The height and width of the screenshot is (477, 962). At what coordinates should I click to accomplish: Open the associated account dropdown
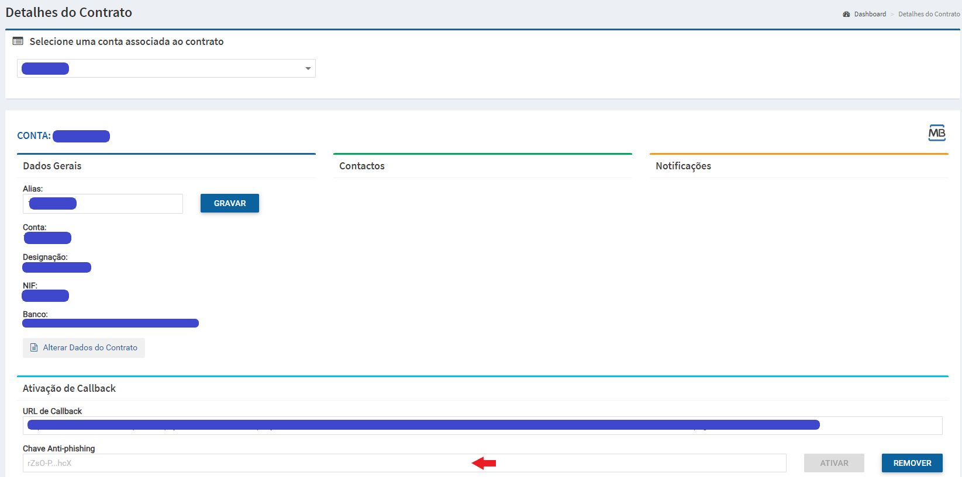pyautogui.click(x=166, y=68)
